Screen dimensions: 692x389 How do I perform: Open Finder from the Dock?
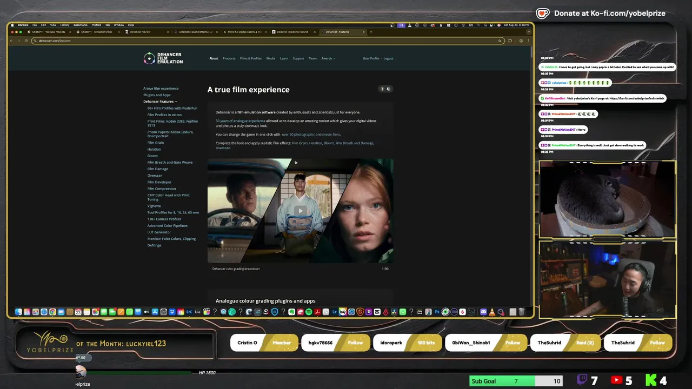(18, 312)
